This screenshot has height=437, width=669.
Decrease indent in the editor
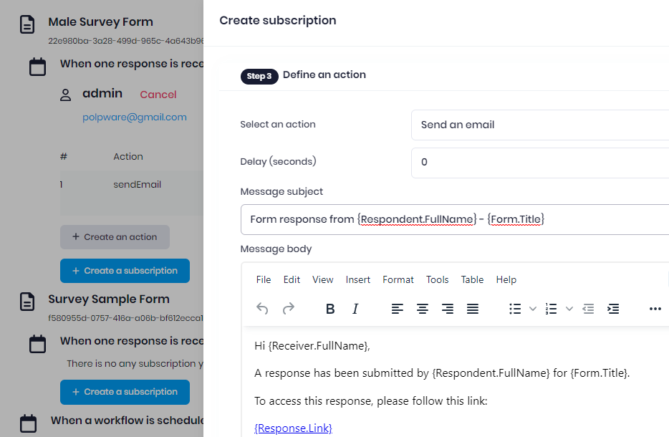588,309
